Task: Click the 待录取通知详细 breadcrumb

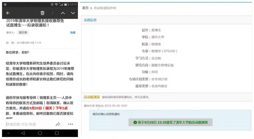Action: tap(105, 8)
